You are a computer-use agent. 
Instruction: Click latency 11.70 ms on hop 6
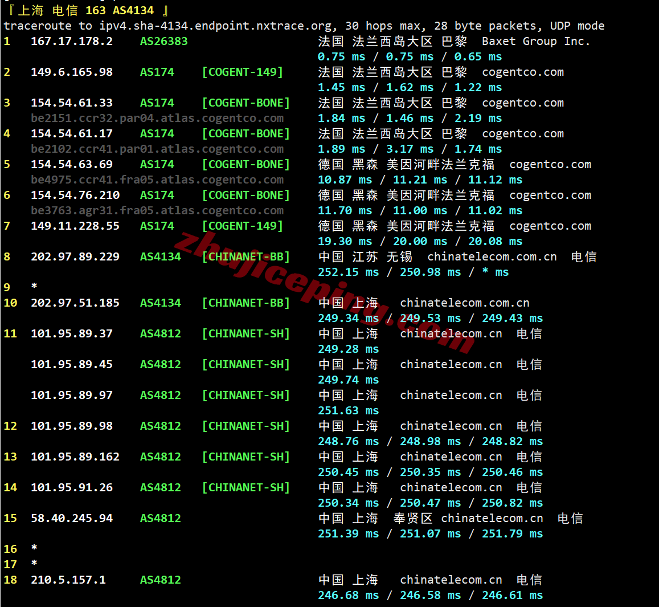click(x=345, y=210)
